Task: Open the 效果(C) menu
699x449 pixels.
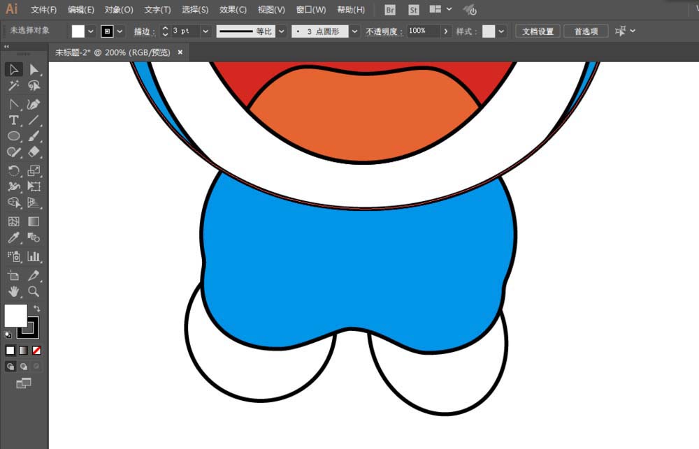Action: coord(233,10)
